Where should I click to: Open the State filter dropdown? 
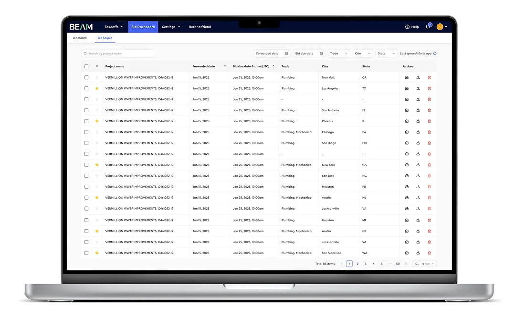[x=386, y=53]
